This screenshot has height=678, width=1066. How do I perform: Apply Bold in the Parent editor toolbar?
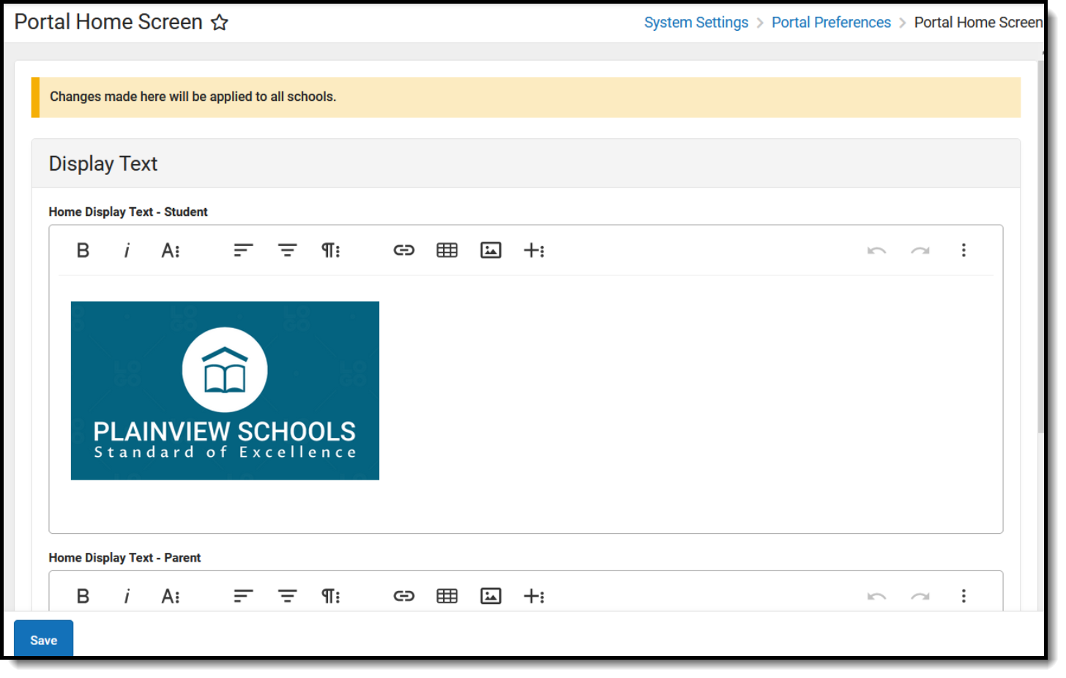point(83,596)
